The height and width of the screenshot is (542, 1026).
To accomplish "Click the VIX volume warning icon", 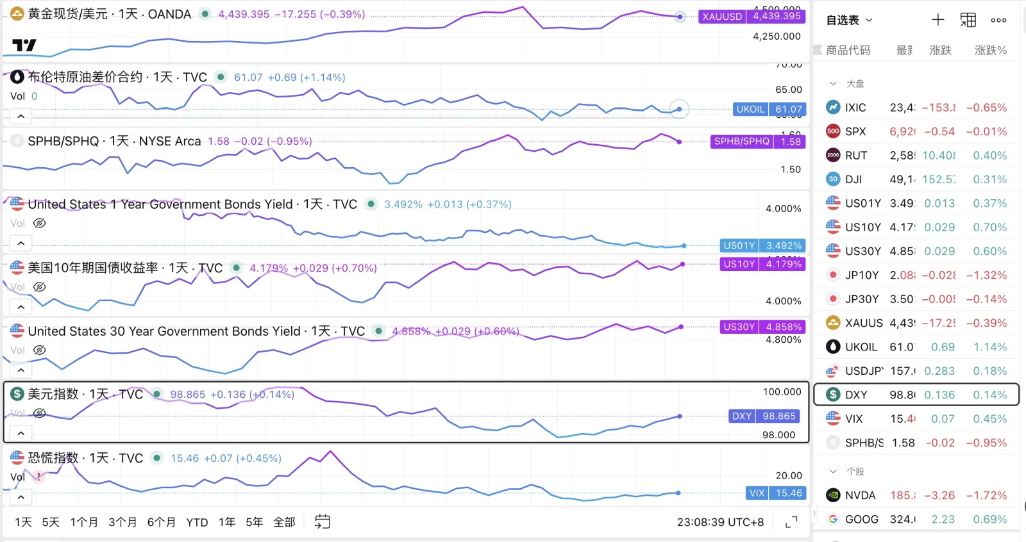I will tap(39, 477).
